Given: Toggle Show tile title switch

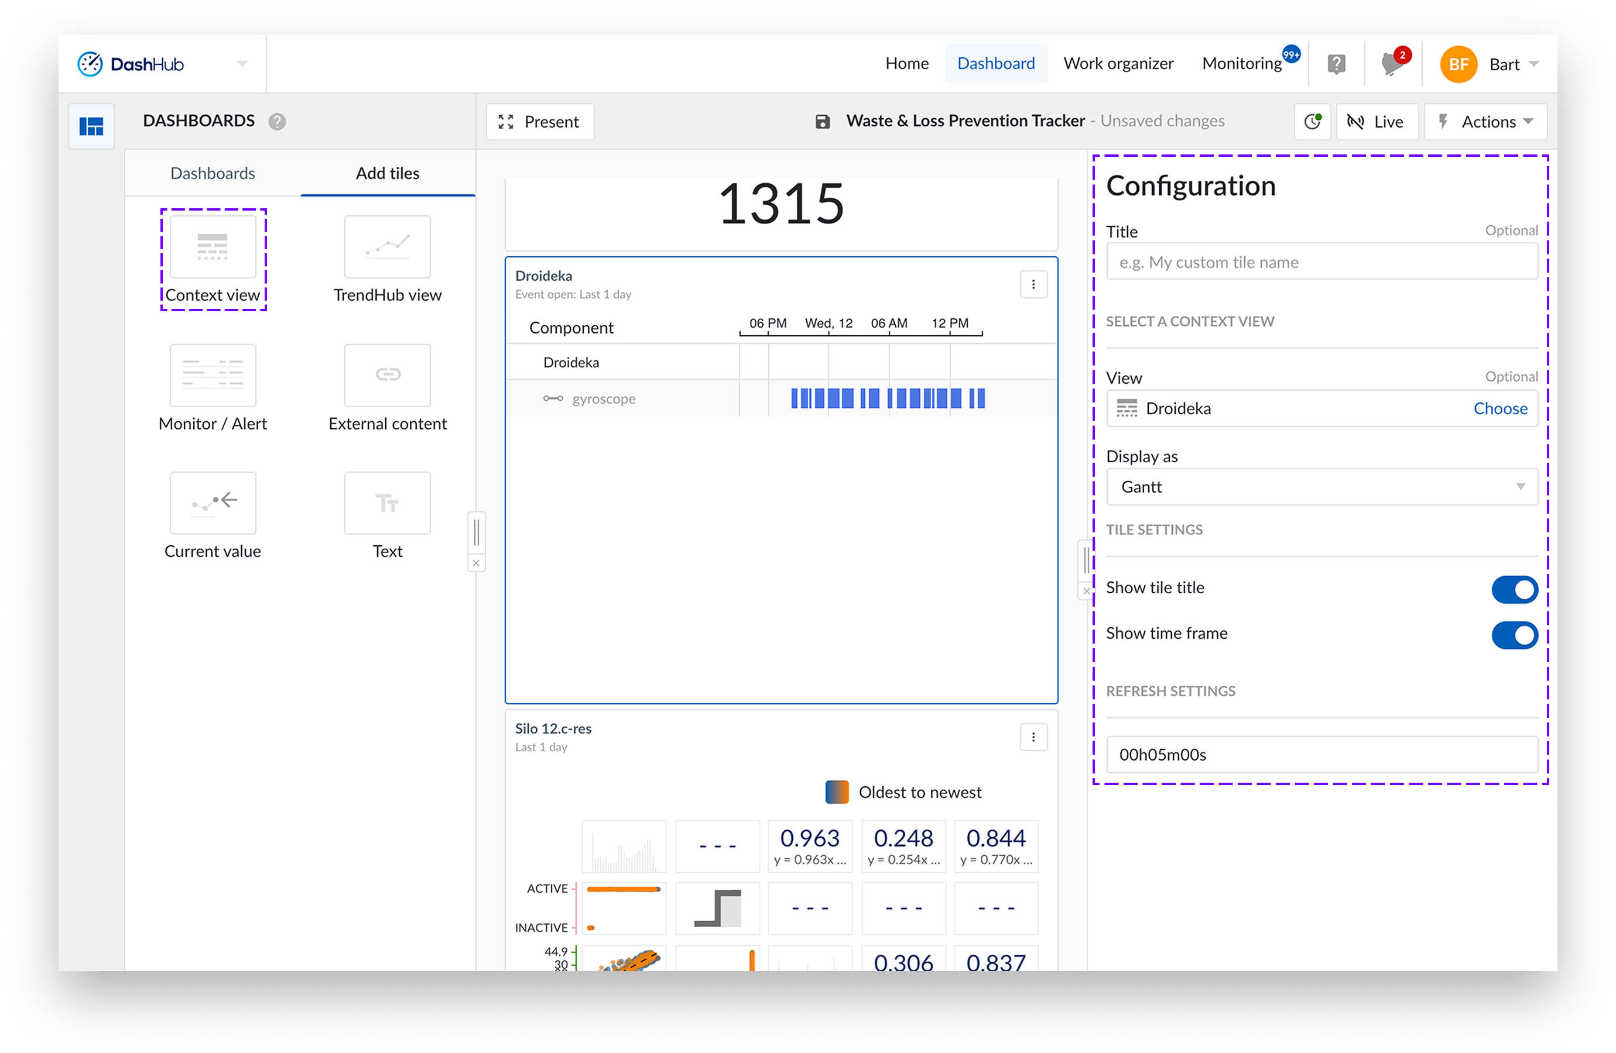Looking at the screenshot, I should (x=1514, y=589).
